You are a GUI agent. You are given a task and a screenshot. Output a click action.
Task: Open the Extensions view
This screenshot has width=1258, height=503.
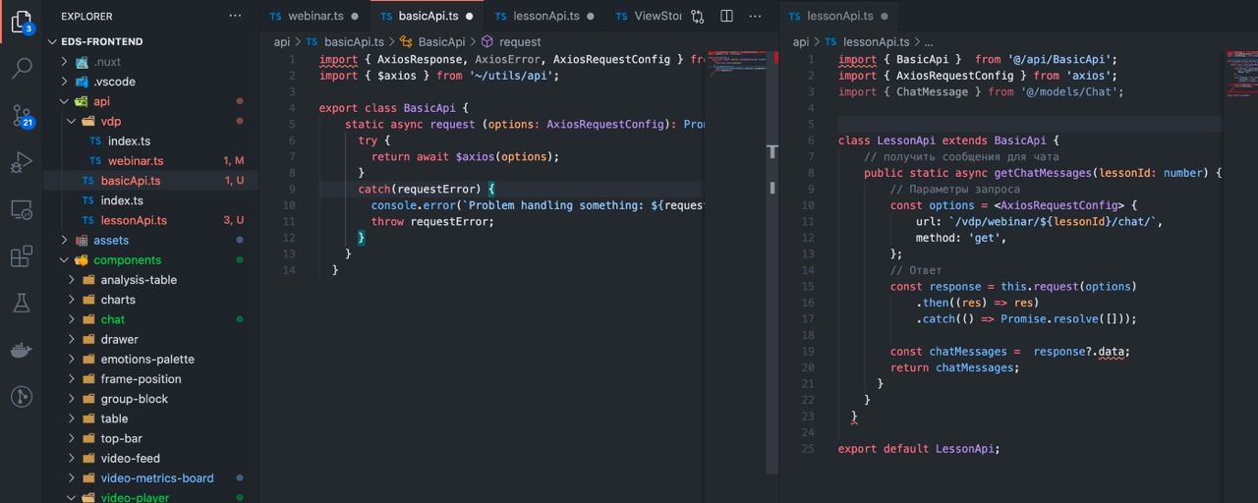click(x=22, y=256)
